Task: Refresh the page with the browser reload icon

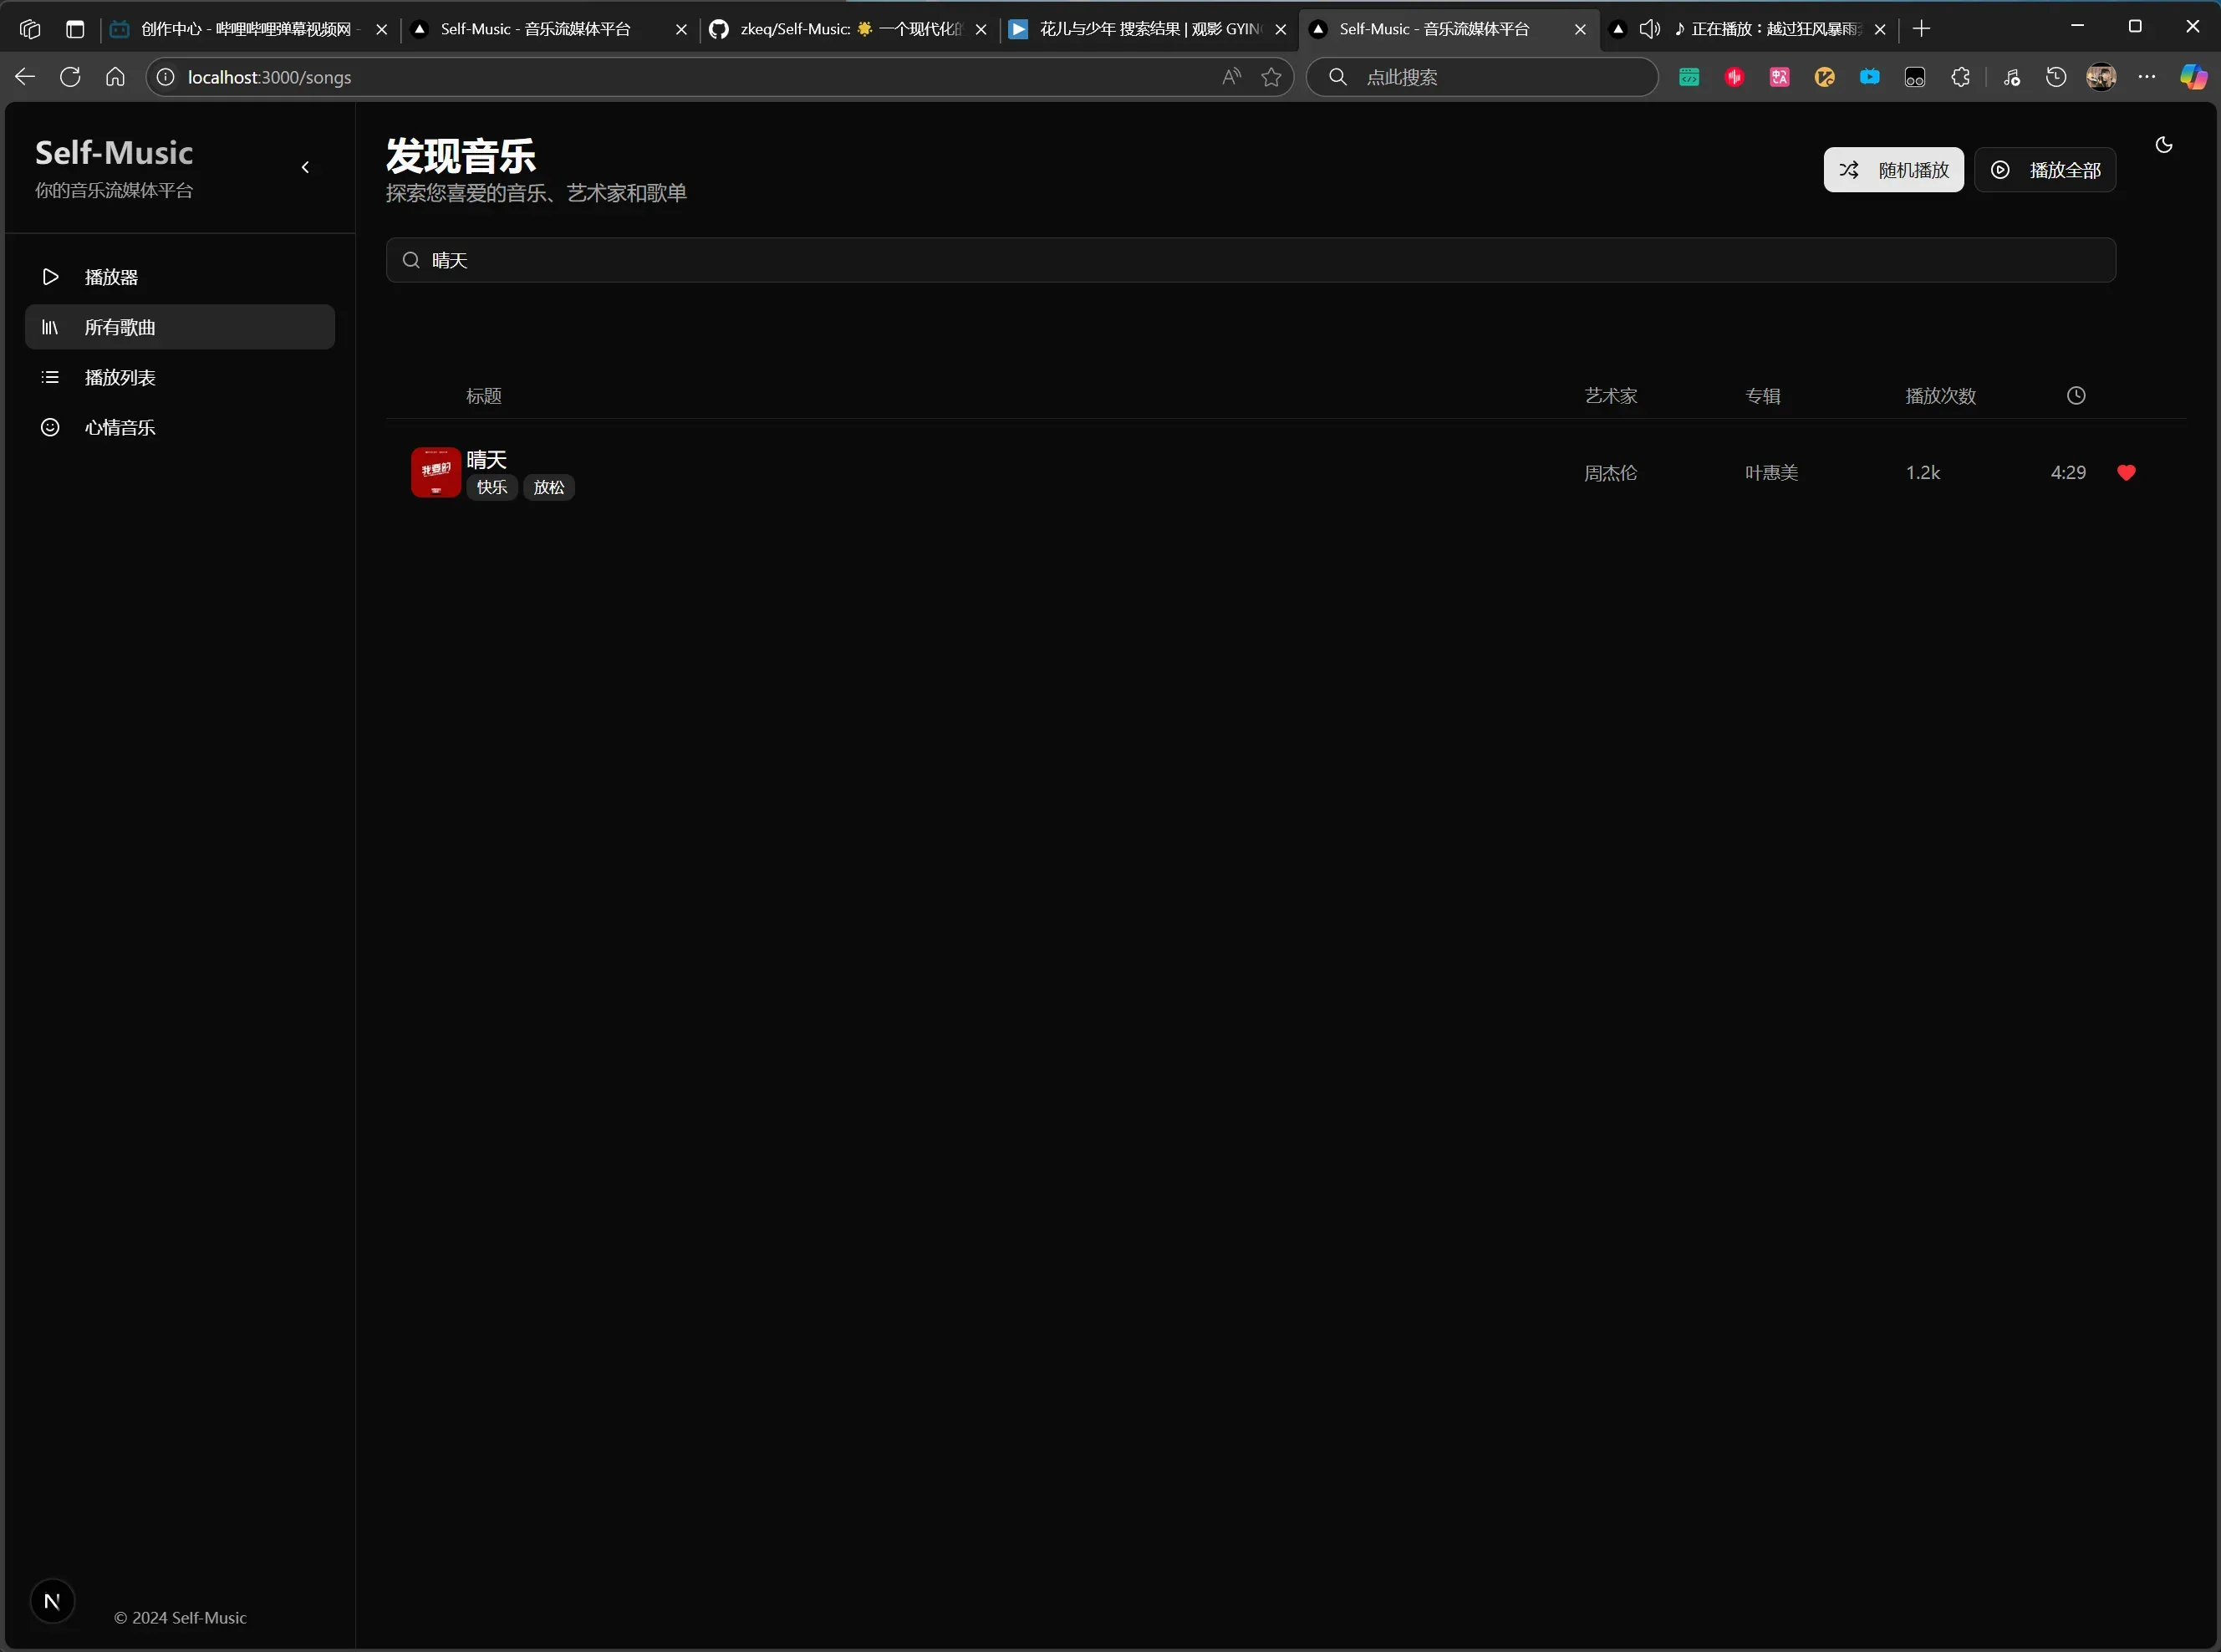Action: 70,77
